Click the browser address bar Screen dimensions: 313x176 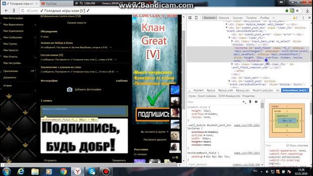pos(152,11)
